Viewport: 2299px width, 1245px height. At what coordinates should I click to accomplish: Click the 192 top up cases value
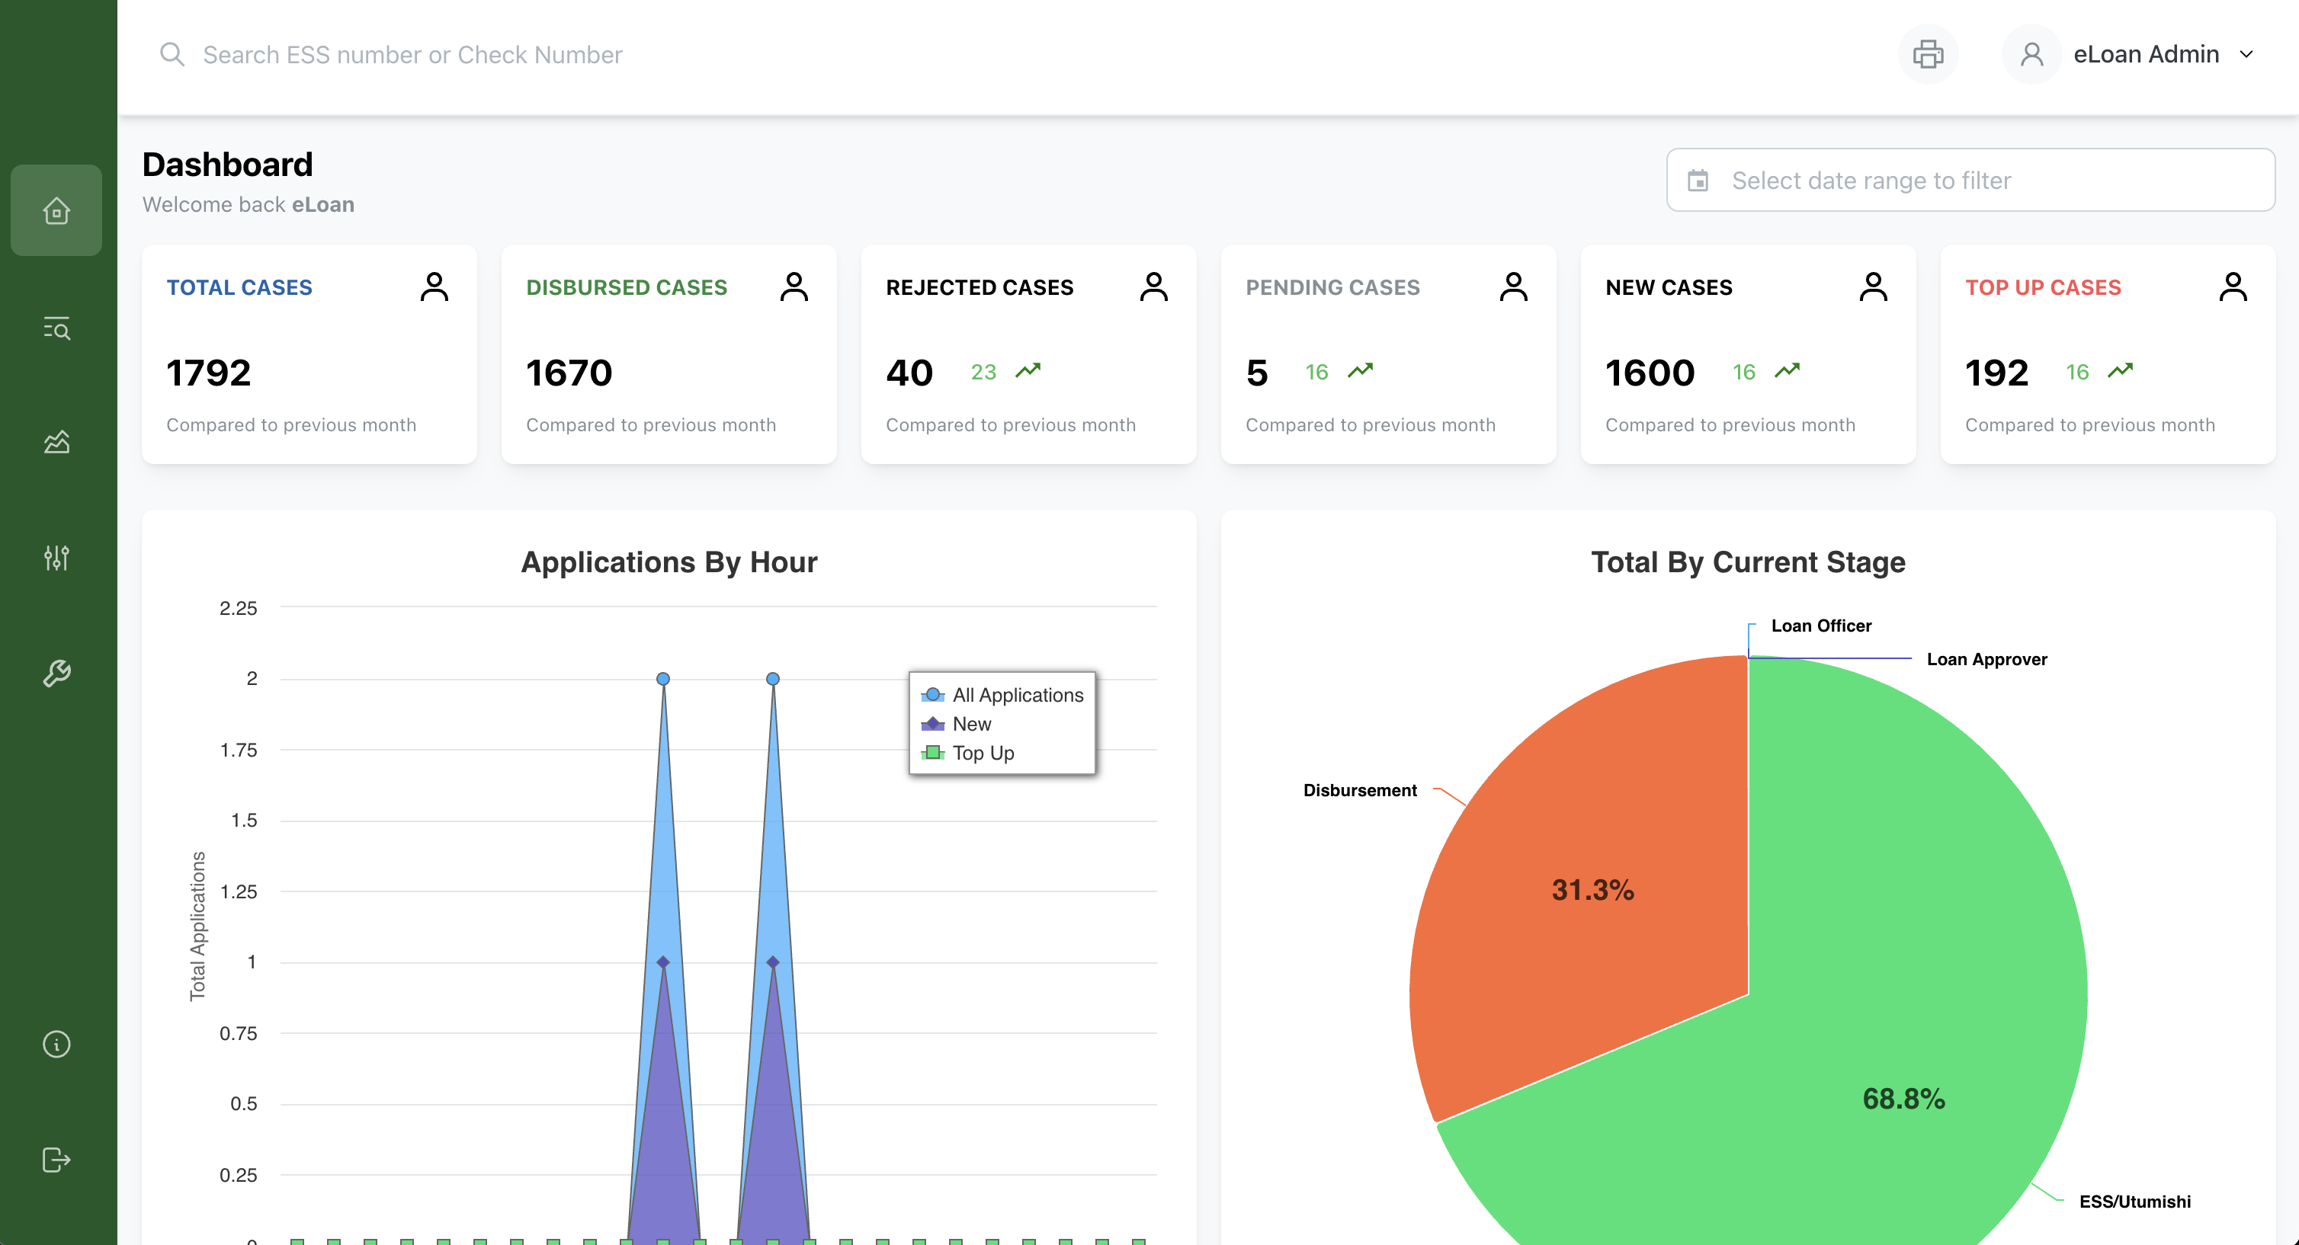(x=1997, y=373)
